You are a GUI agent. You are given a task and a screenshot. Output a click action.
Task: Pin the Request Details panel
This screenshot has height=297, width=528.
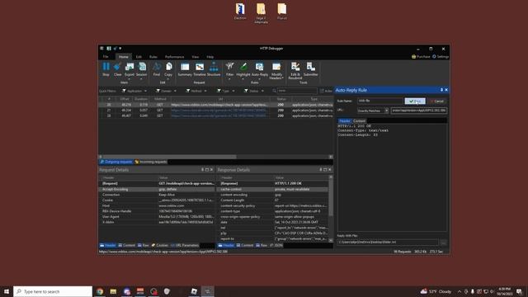coord(202,170)
